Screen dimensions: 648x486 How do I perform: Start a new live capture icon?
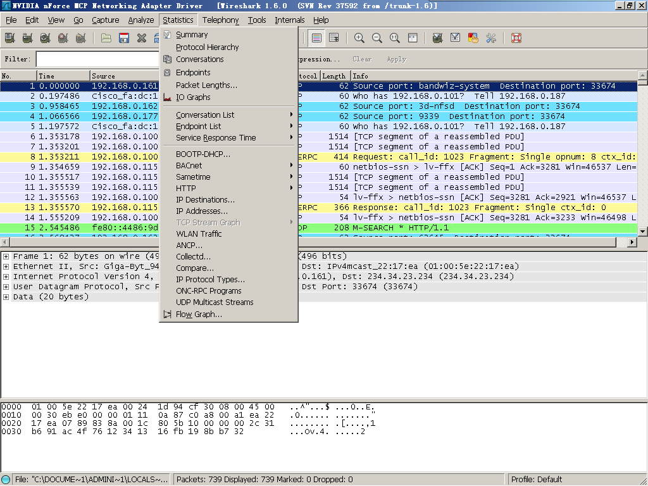point(46,38)
